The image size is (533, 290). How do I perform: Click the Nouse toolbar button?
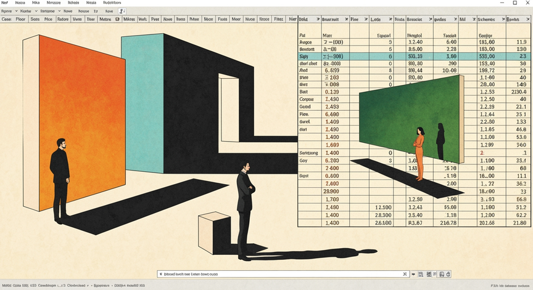(x=84, y=11)
